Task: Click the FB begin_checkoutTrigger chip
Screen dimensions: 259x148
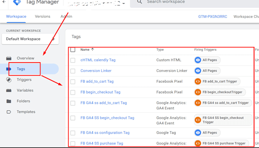Action: point(220,92)
